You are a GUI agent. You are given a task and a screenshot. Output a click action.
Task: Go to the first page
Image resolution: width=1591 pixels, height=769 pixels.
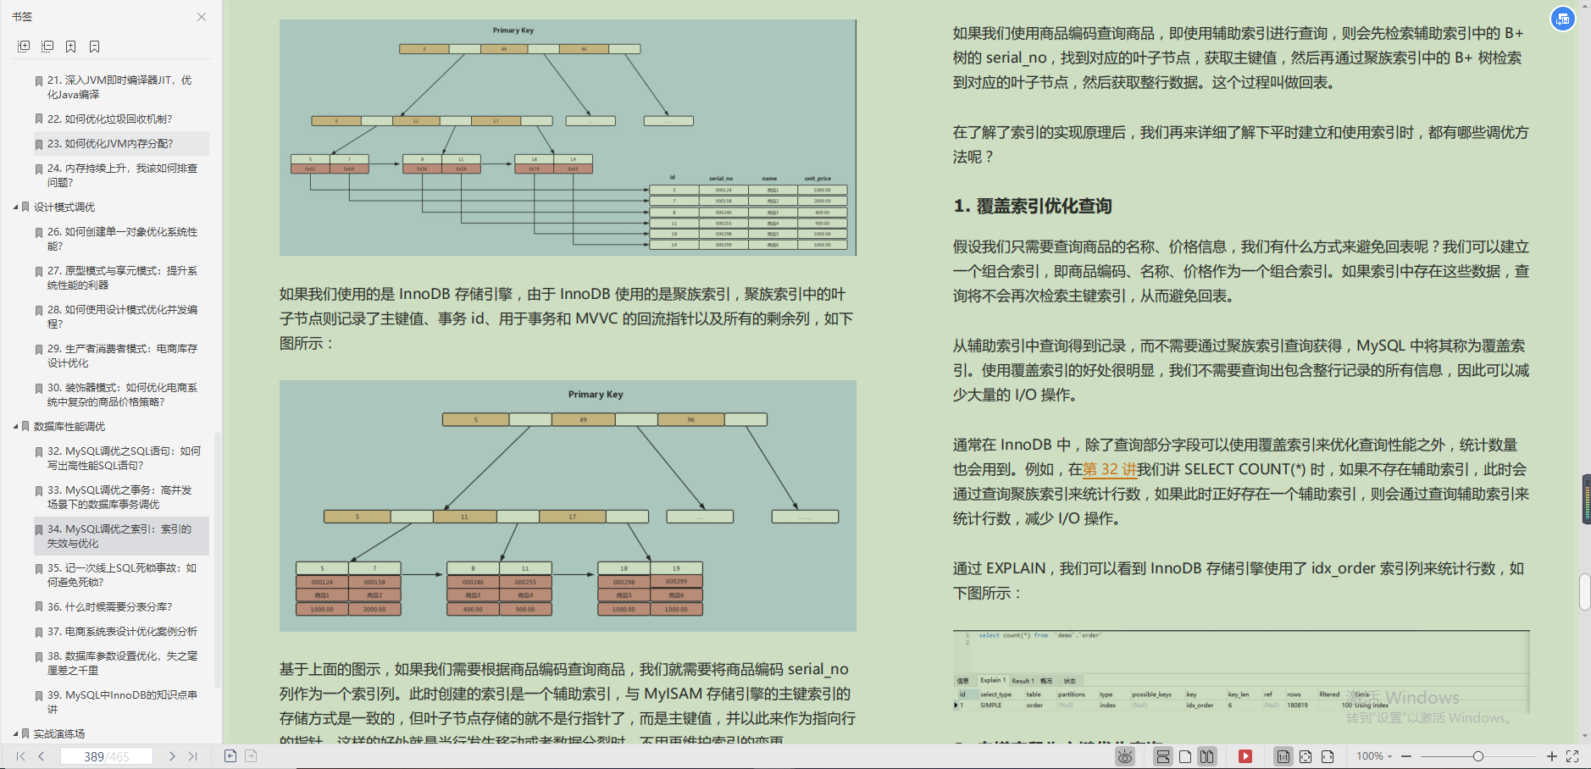[21, 756]
